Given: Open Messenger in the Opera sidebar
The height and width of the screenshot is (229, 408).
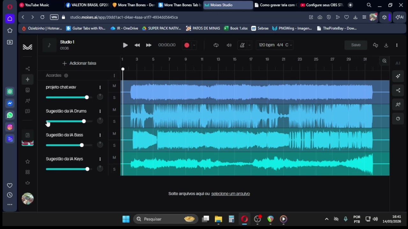Looking at the screenshot, I should pyautogui.click(x=10, y=103).
